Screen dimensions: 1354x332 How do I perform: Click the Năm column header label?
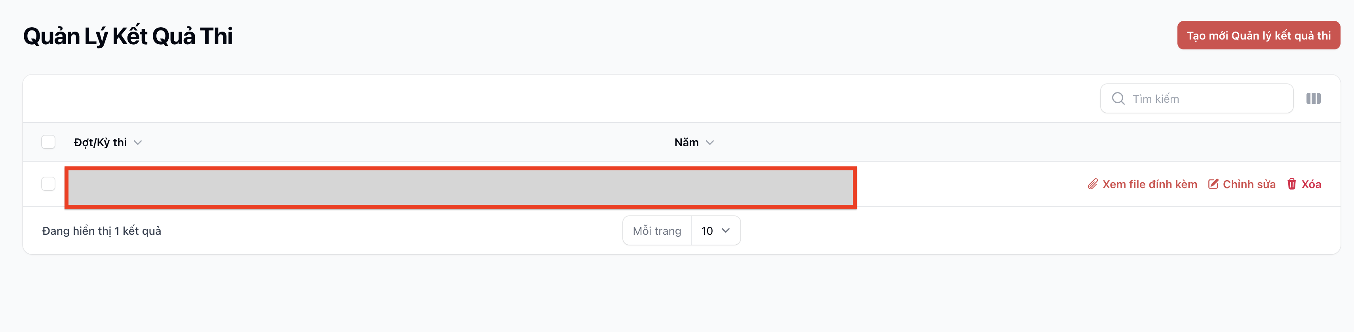point(686,143)
